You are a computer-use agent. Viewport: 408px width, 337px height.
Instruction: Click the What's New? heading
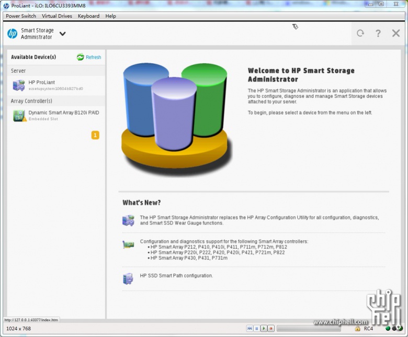coord(142,203)
